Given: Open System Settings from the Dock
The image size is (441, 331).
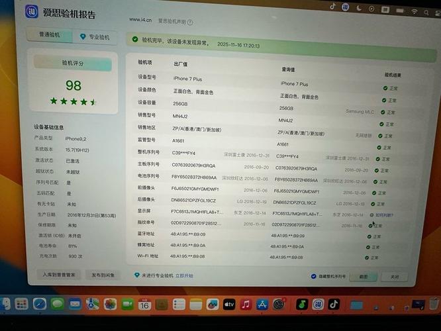Looking at the screenshot, I should pyautogui.click(x=279, y=305).
